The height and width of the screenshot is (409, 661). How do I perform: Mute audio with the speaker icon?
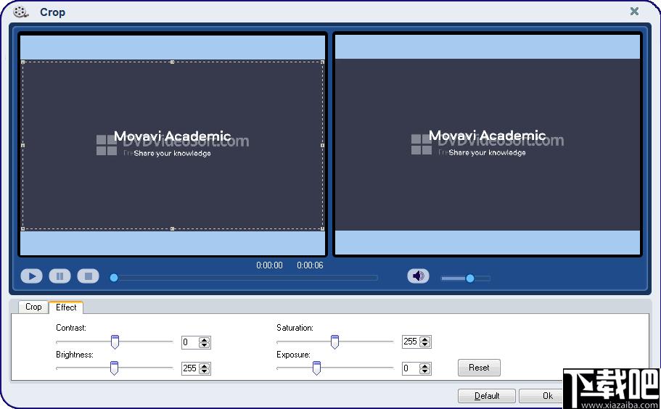tap(418, 276)
